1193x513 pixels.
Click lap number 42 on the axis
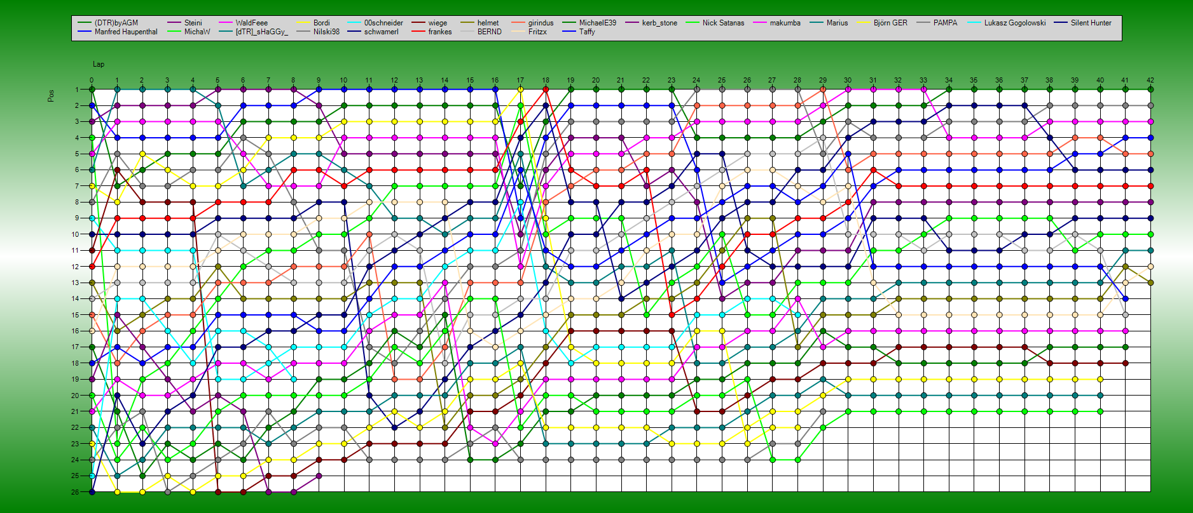coord(1150,81)
